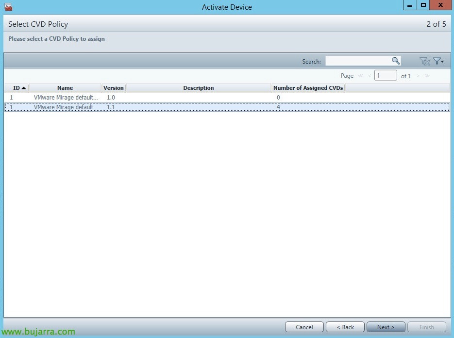The image size is (454, 338).
Task: Open the filter funnel dropdown
Action: pos(438,61)
